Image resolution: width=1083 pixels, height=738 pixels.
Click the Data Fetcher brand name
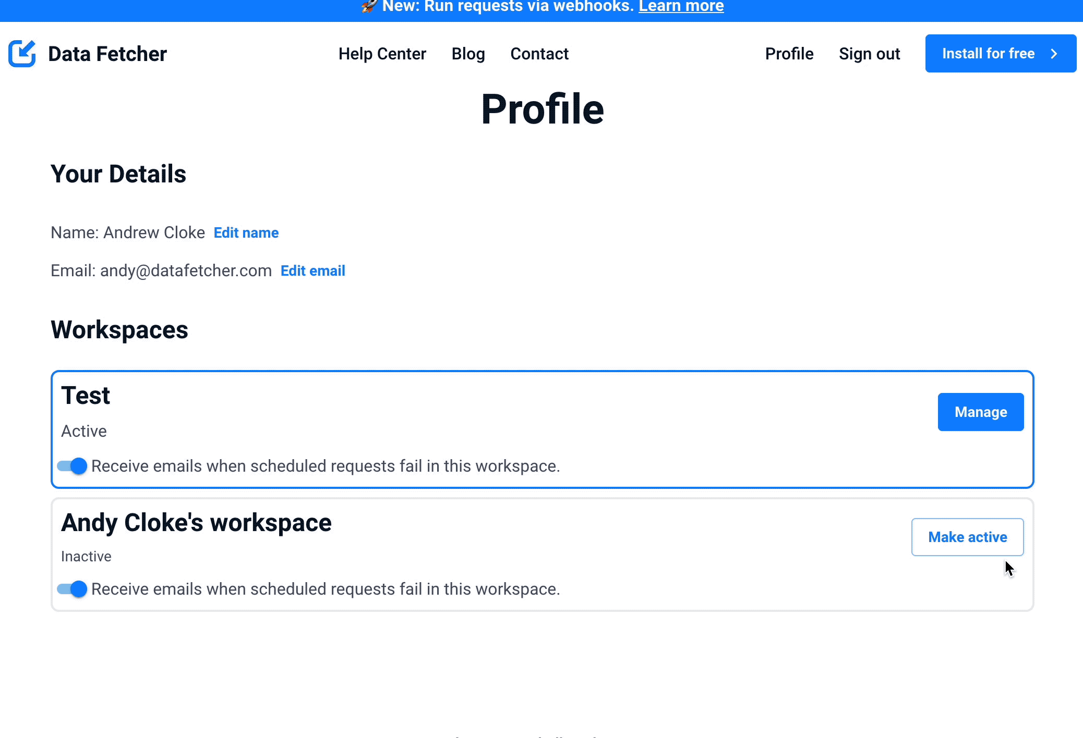(x=107, y=54)
